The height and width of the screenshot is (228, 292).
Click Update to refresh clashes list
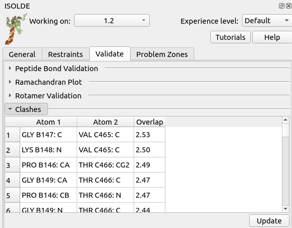point(269,221)
